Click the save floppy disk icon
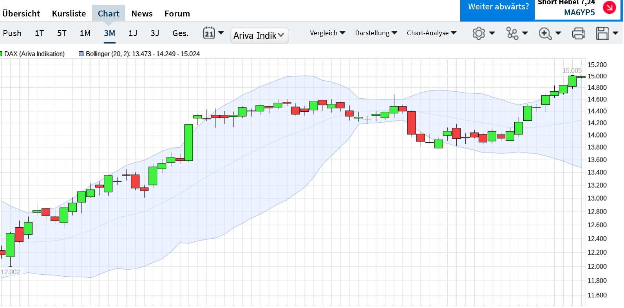The height and width of the screenshot is (308, 624). point(602,33)
